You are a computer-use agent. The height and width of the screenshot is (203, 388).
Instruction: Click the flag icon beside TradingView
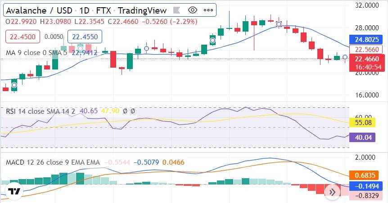pyautogui.click(x=177, y=10)
